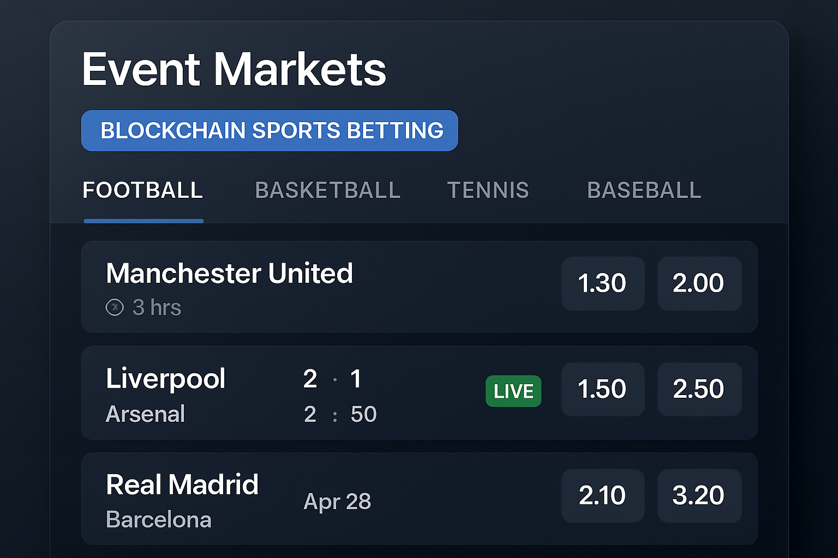
Task: Switch to the BASKETBALL tab
Action: tap(327, 190)
